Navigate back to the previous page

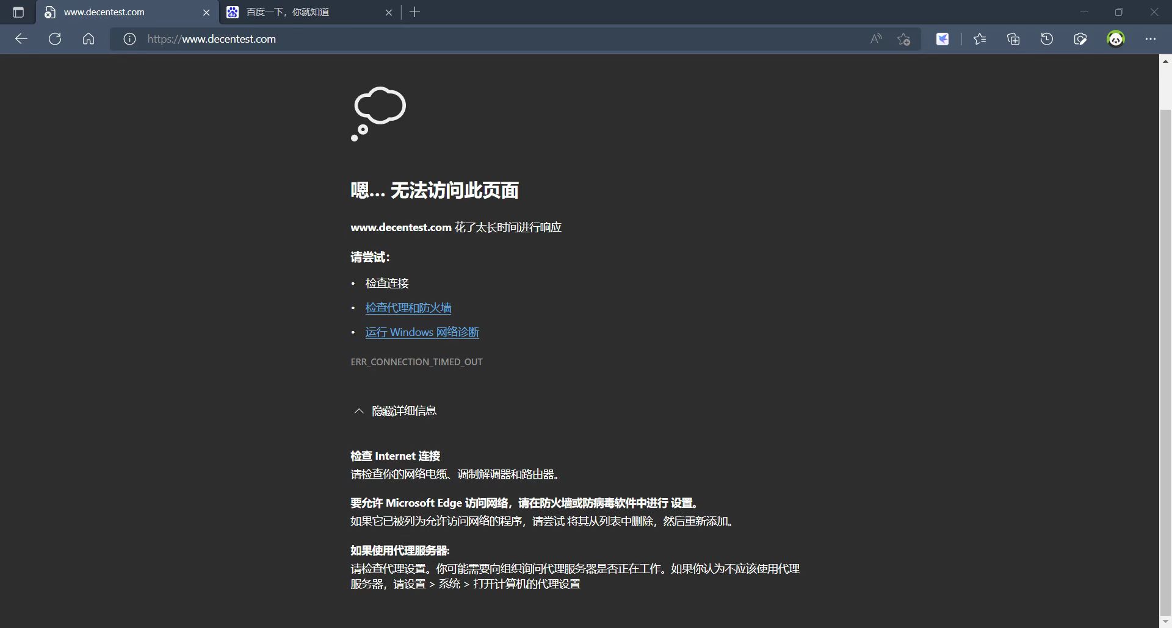coord(21,38)
